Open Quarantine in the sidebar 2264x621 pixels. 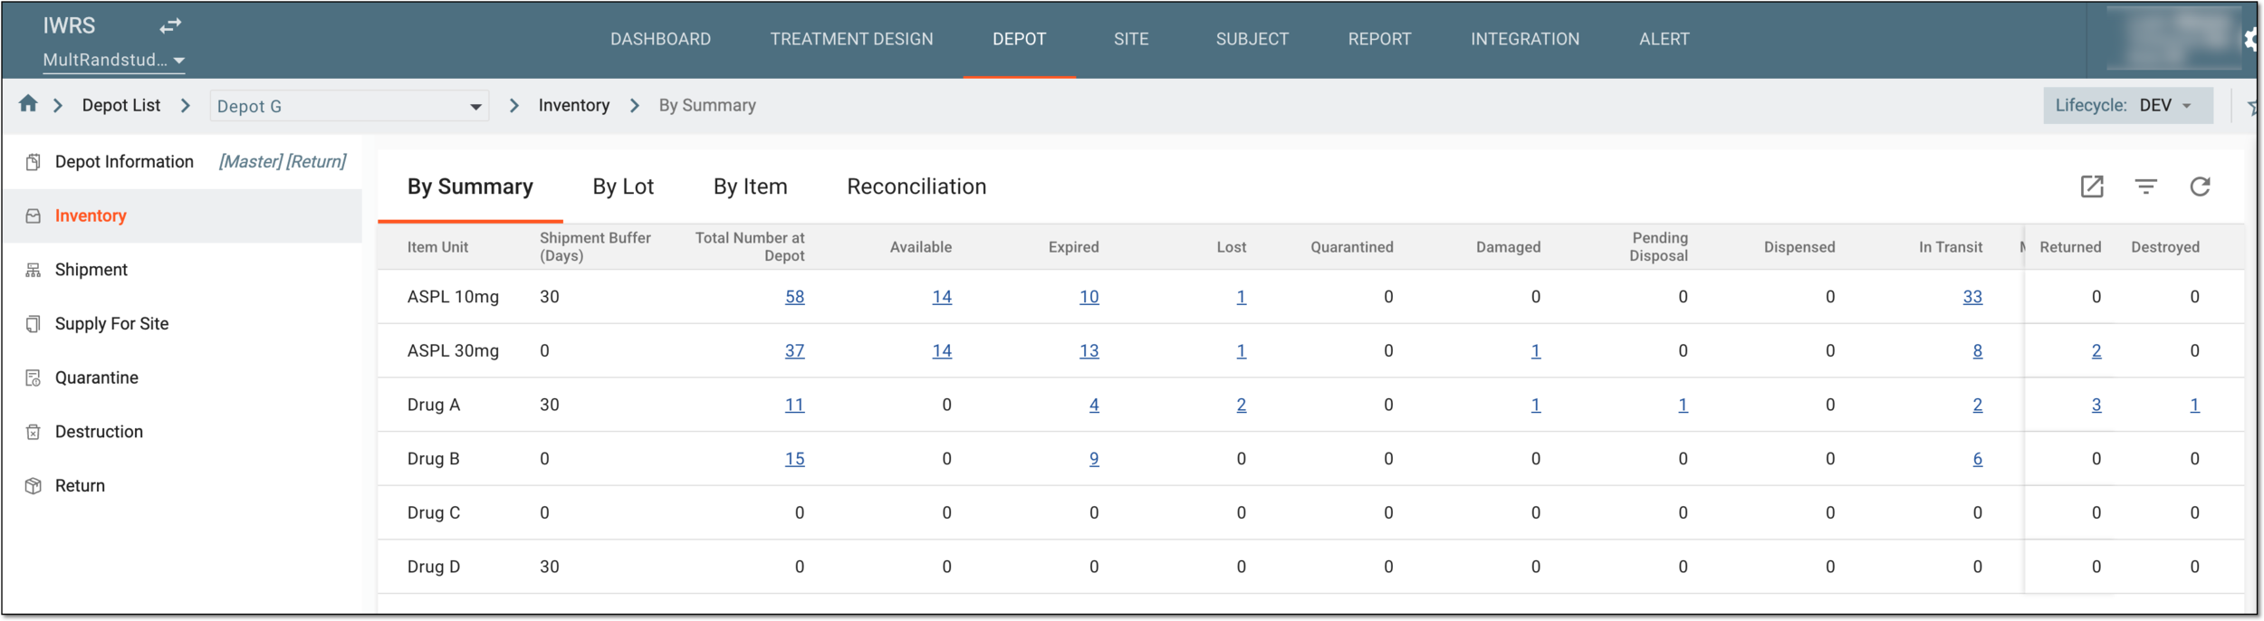click(97, 377)
